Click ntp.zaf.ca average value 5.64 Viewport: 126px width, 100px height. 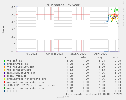[102, 61]
